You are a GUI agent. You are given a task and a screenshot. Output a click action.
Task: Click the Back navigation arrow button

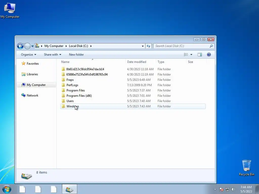(20, 46)
